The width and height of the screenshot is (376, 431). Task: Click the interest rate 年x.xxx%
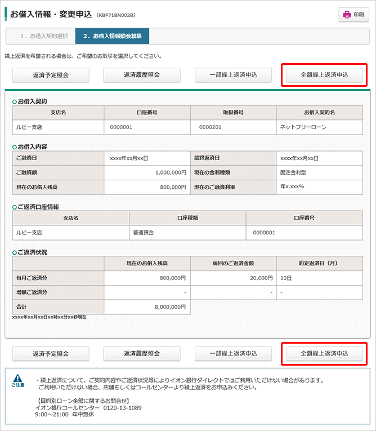click(x=292, y=186)
